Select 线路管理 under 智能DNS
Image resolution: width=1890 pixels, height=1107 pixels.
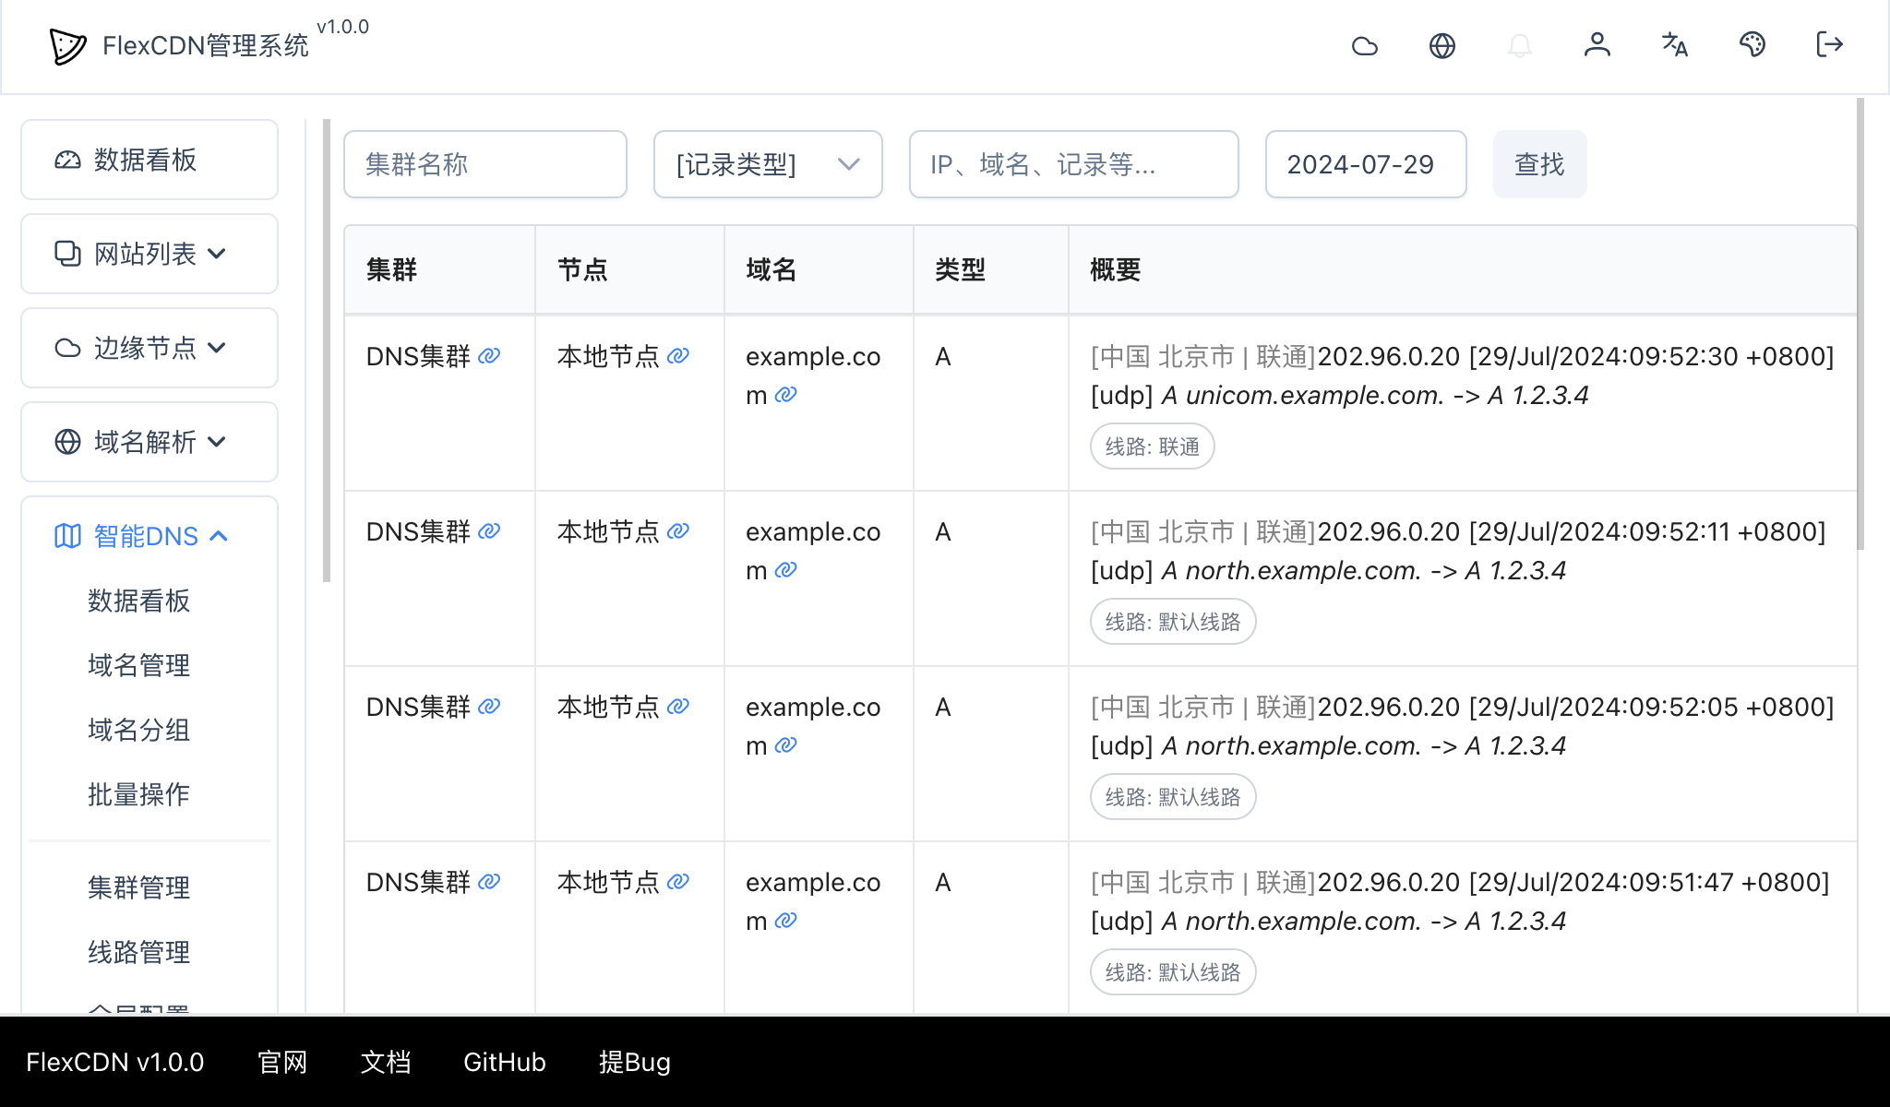click(138, 953)
